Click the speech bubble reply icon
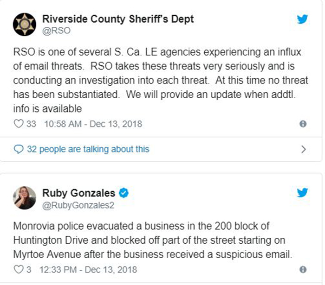Viewport: 325px width, 285px height. click(x=19, y=149)
